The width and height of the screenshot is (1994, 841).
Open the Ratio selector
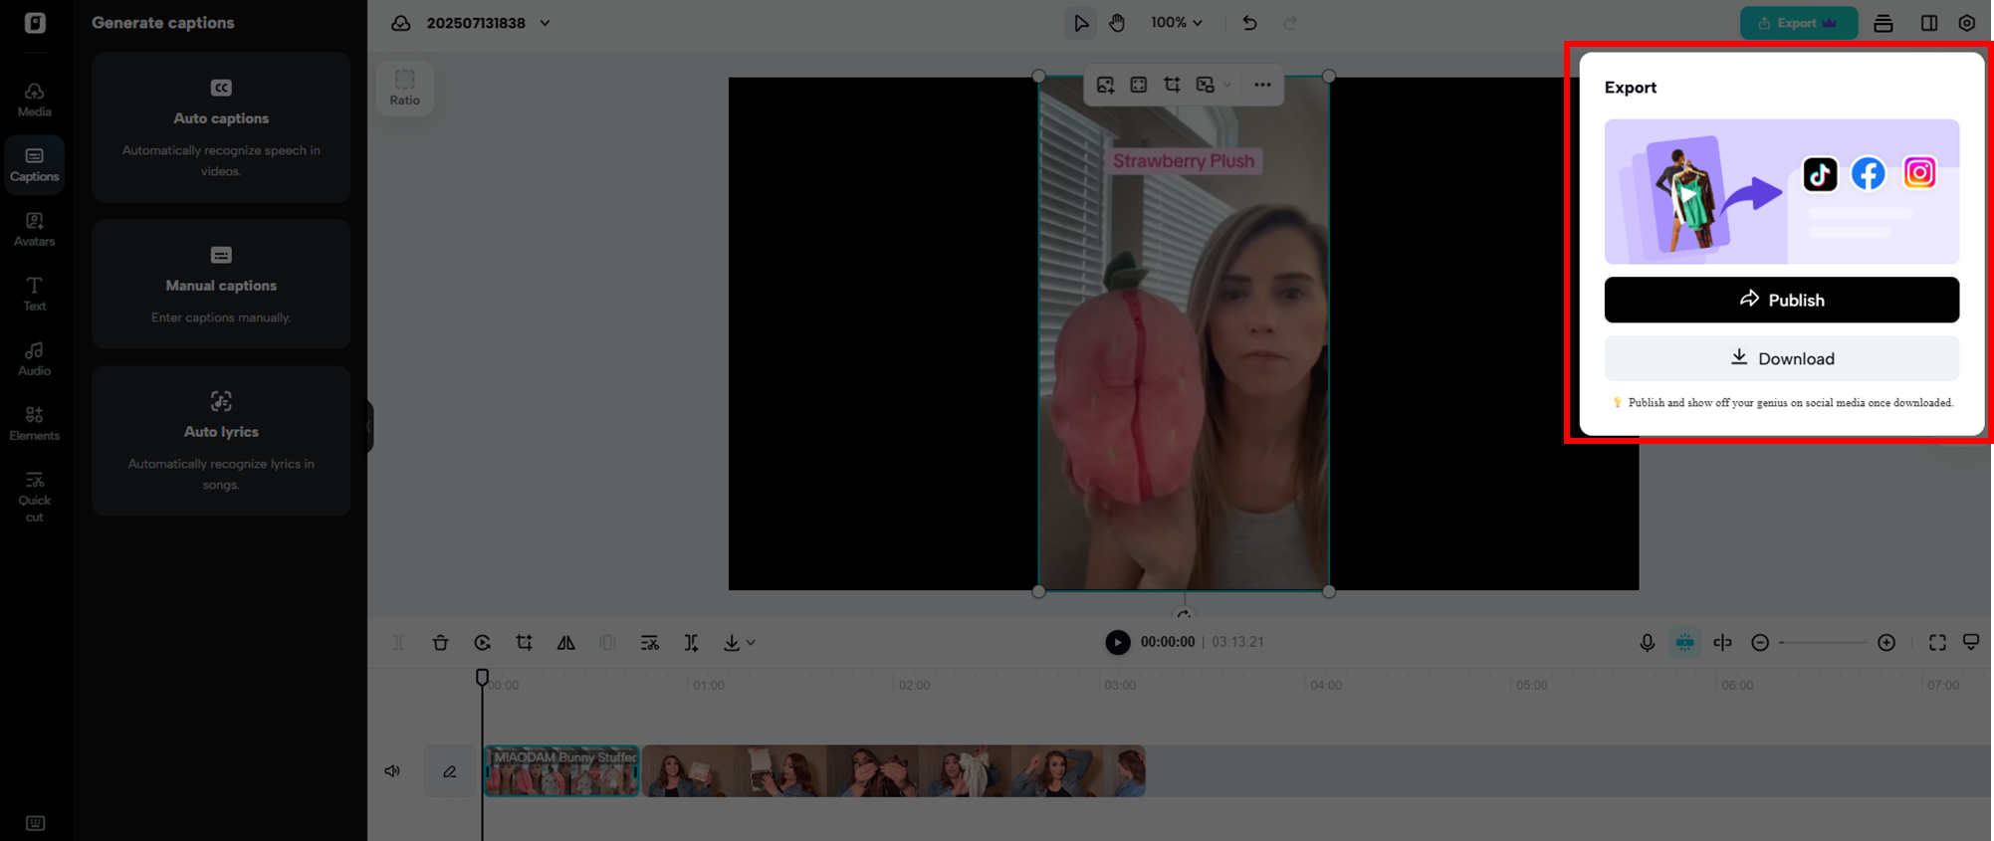(404, 88)
